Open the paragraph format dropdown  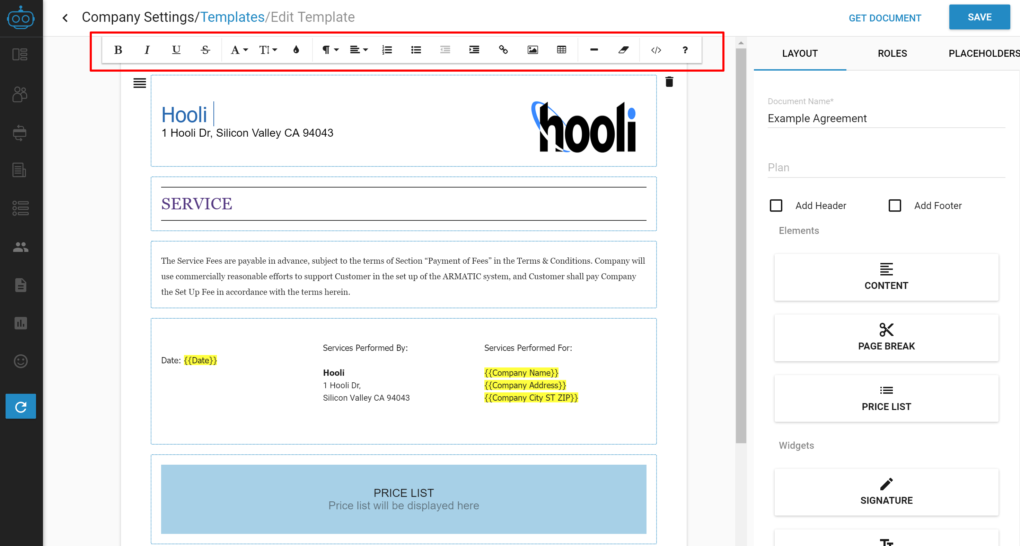click(x=330, y=50)
